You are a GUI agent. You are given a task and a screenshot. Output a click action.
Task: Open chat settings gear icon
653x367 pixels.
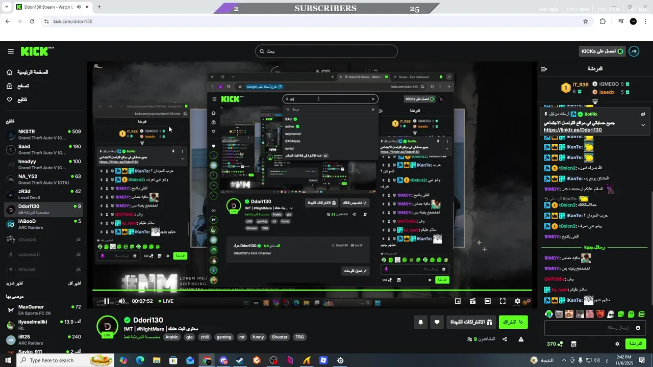coord(617,344)
